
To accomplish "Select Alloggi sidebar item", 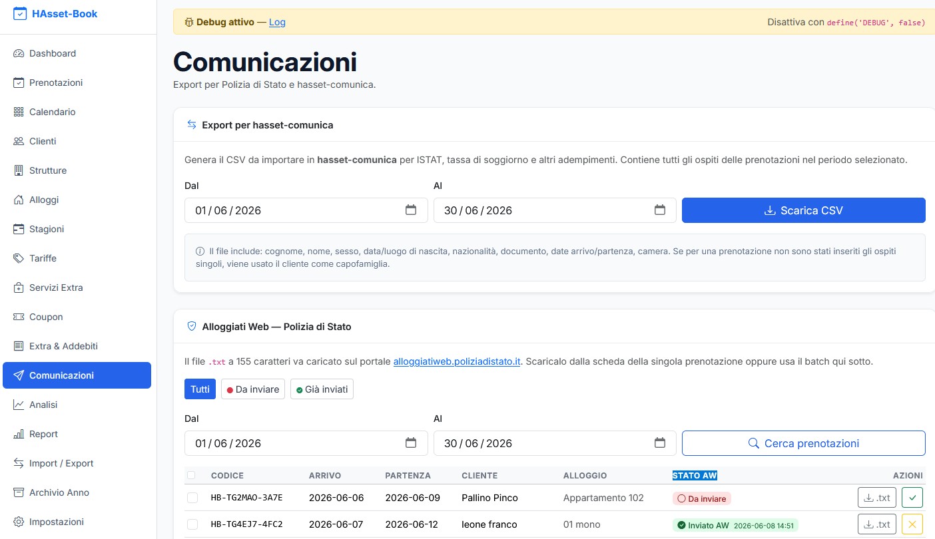I will pyautogui.click(x=77, y=200).
